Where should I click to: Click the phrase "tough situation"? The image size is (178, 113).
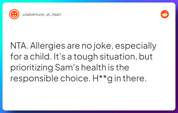click(101, 57)
